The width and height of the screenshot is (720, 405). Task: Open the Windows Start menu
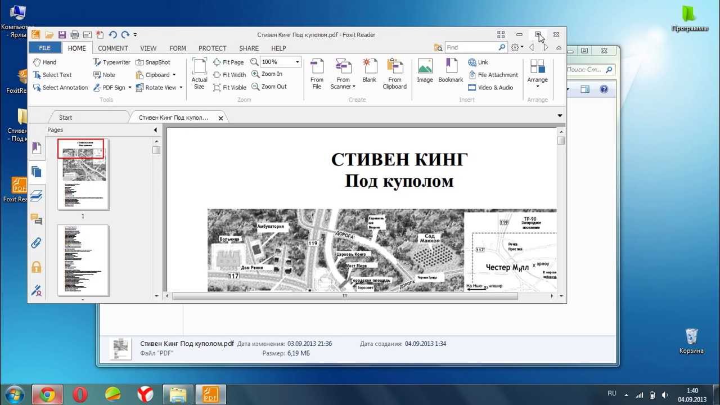(x=14, y=394)
